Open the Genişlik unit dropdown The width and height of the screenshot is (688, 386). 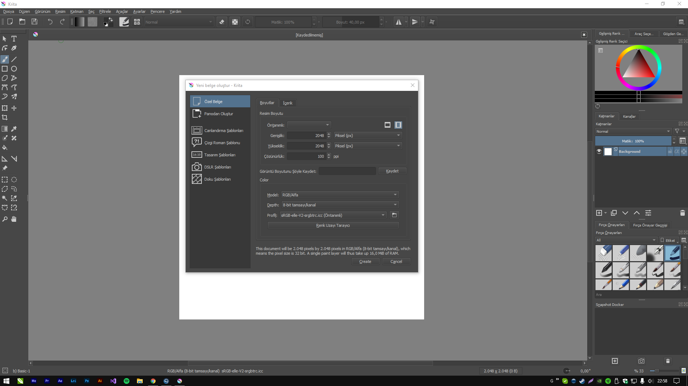pos(368,136)
